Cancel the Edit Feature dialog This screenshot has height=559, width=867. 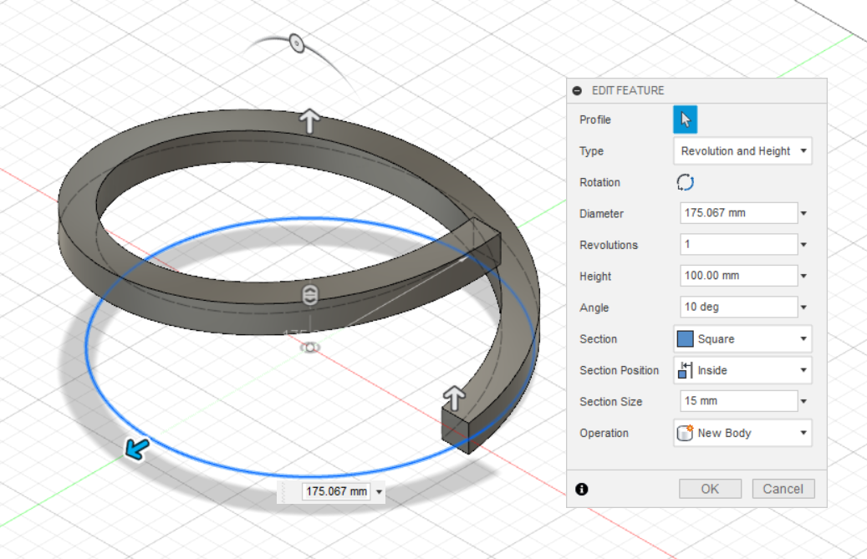pos(783,489)
